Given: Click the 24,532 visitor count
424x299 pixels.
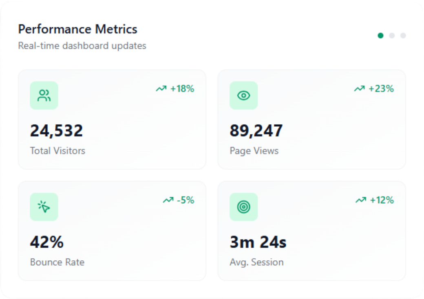Looking at the screenshot, I should [x=57, y=130].
